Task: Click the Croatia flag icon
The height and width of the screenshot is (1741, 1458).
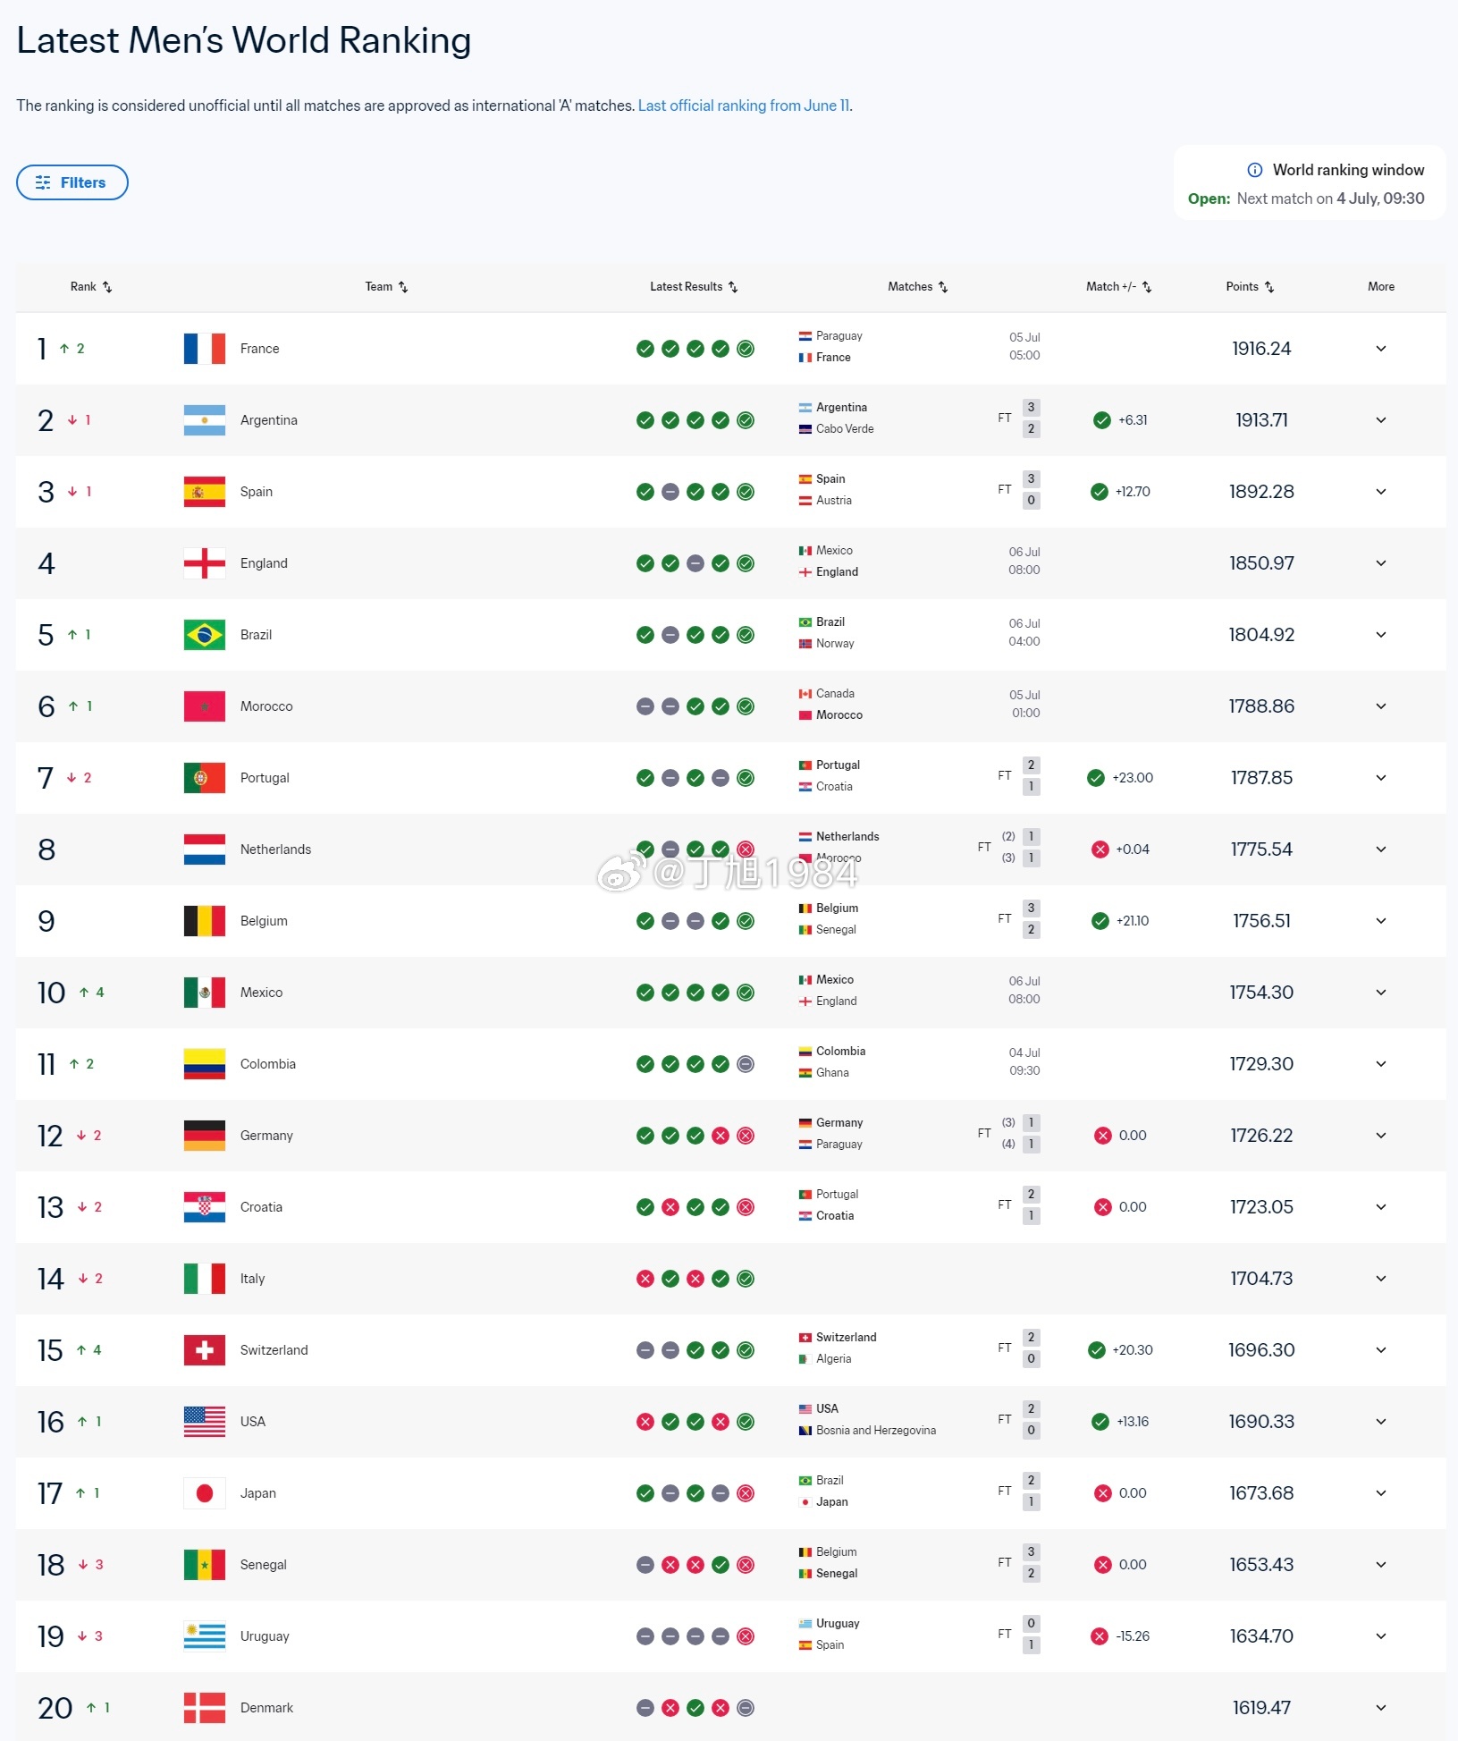Action: (205, 1207)
